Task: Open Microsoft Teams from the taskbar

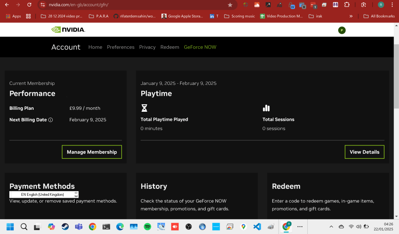Action: click(79, 226)
